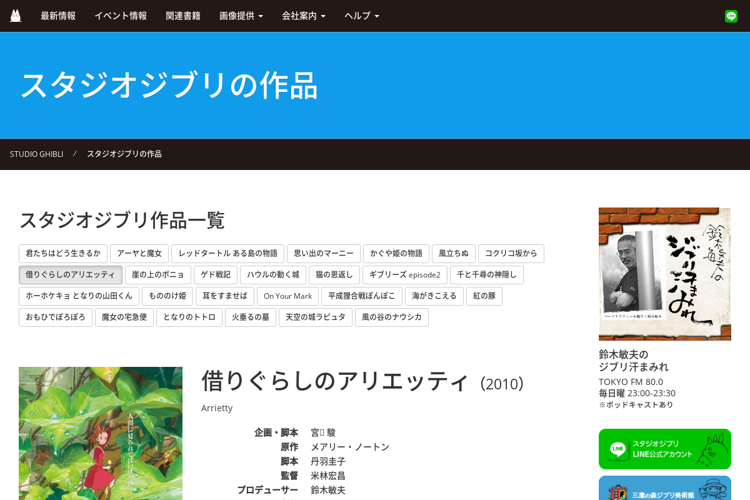Click original author メアリー・ノートン
Screen dimensions: 750x500
click(350, 447)
